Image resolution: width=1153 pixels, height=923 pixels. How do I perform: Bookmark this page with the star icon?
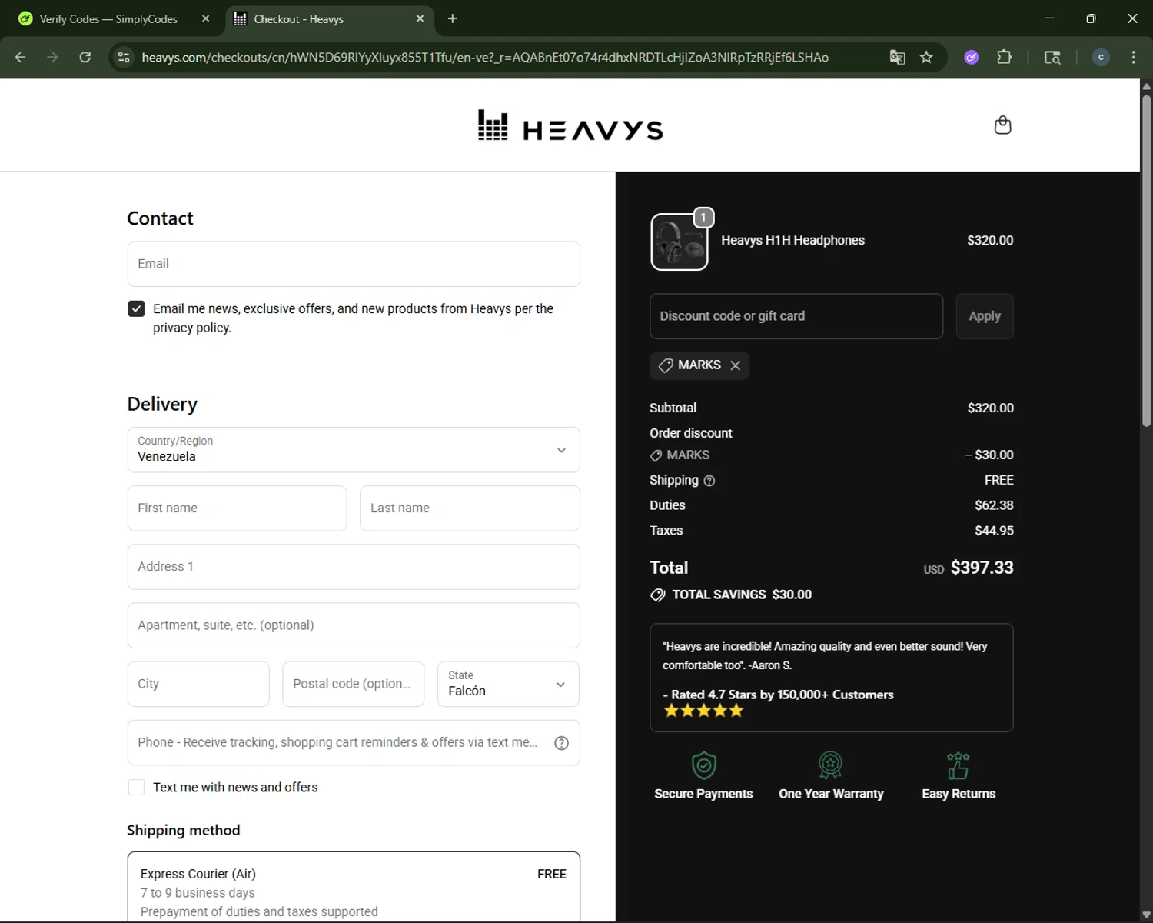point(926,57)
